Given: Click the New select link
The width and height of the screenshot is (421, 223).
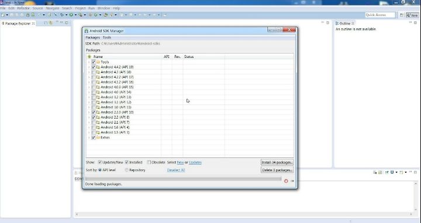Looking at the screenshot, I should 180,162.
